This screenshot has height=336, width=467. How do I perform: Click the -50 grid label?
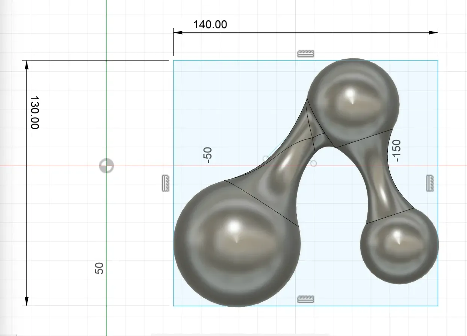click(208, 155)
